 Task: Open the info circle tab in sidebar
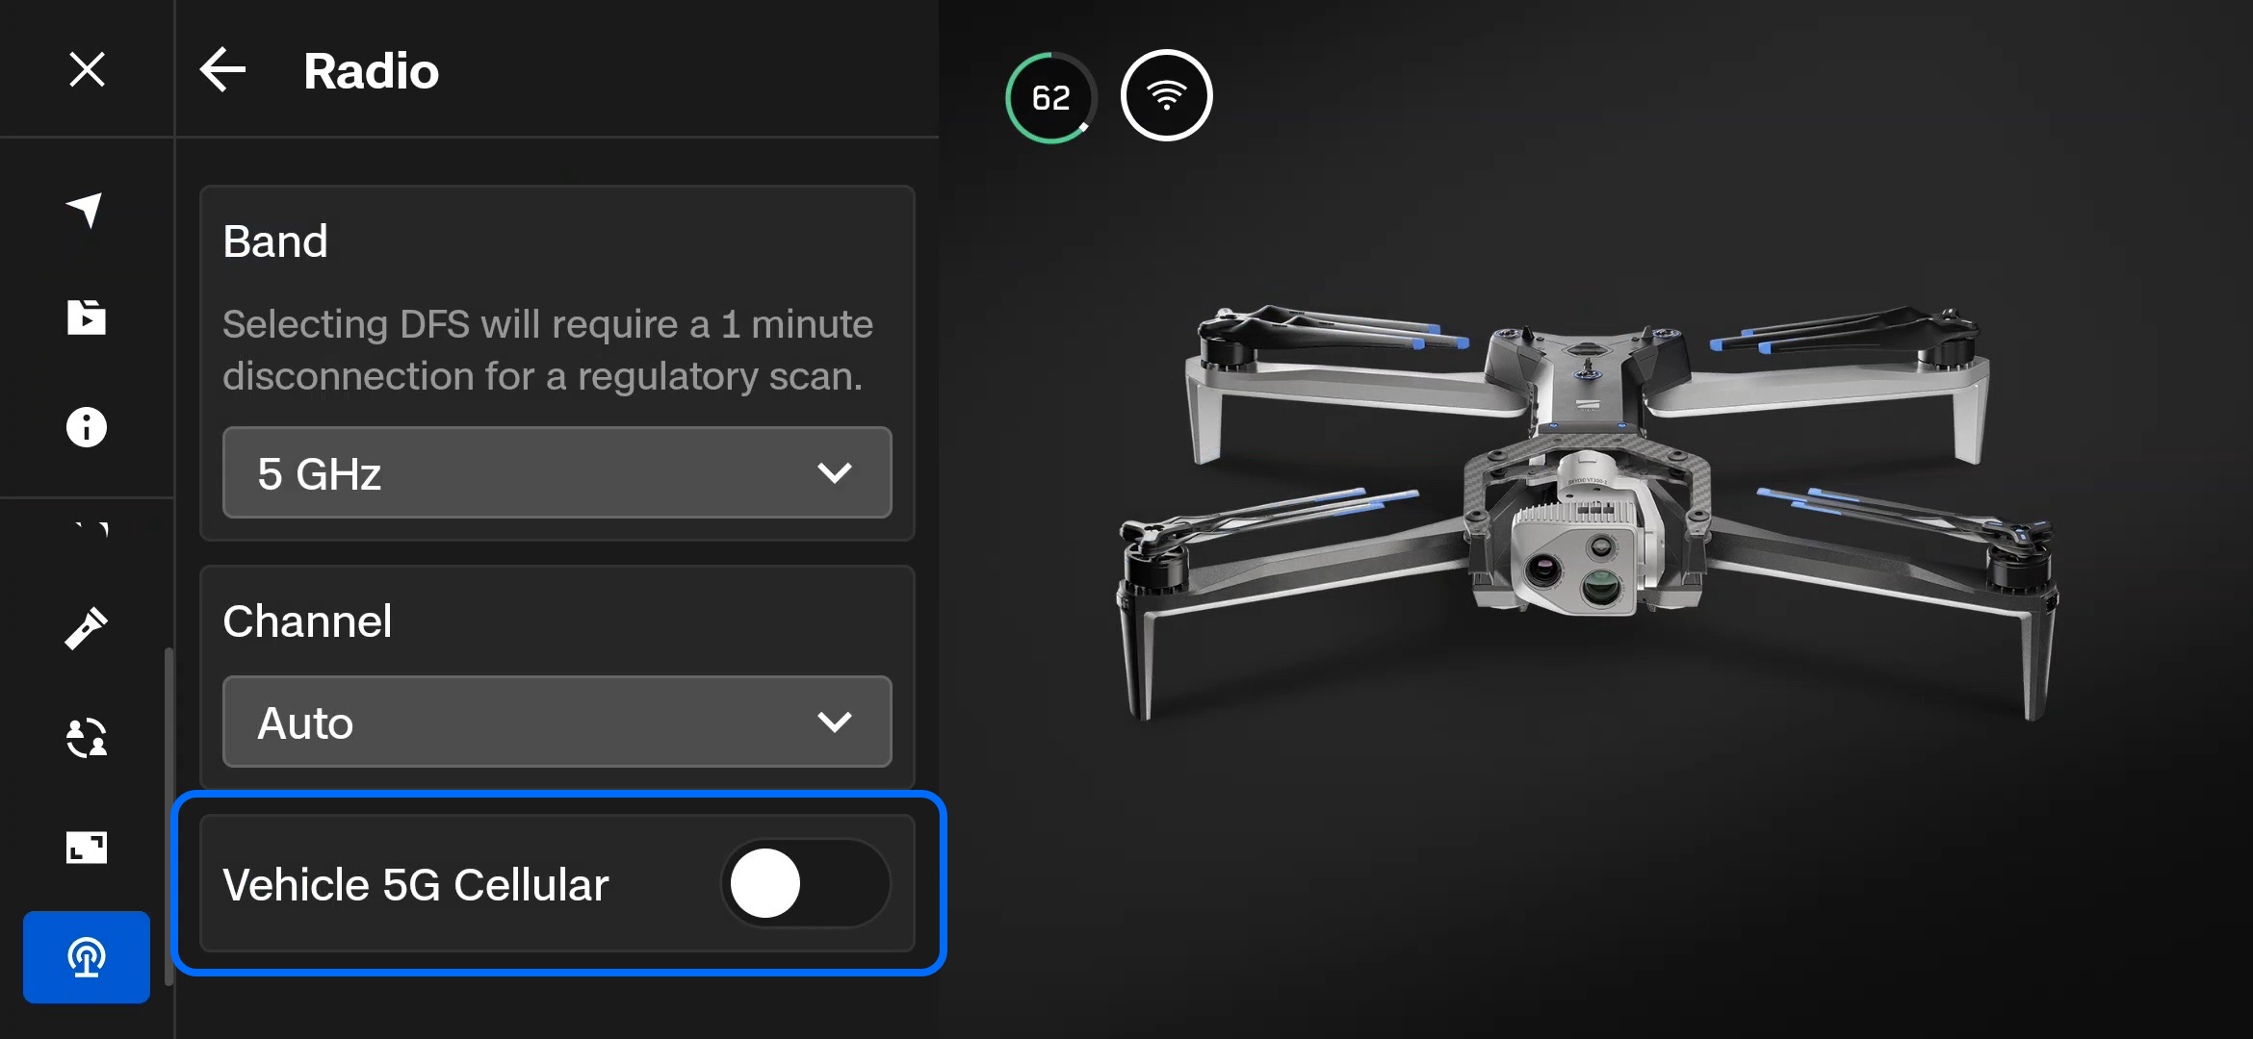(86, 426)
